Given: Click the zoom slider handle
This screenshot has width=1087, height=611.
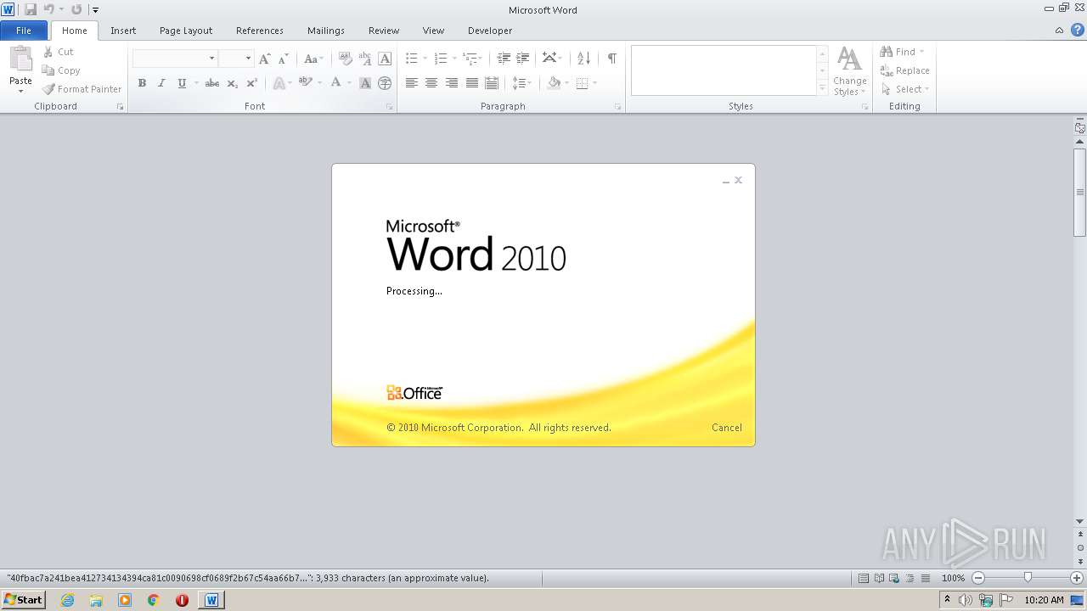Looking at the screenshot, I should [1028, 578].
